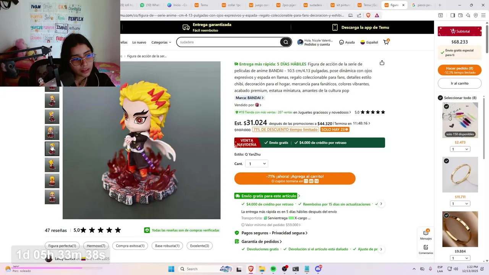The height and width of the screenshot is (275, 489).
Task: Open Categorías dropdown menu
Action: click(161, 42)
